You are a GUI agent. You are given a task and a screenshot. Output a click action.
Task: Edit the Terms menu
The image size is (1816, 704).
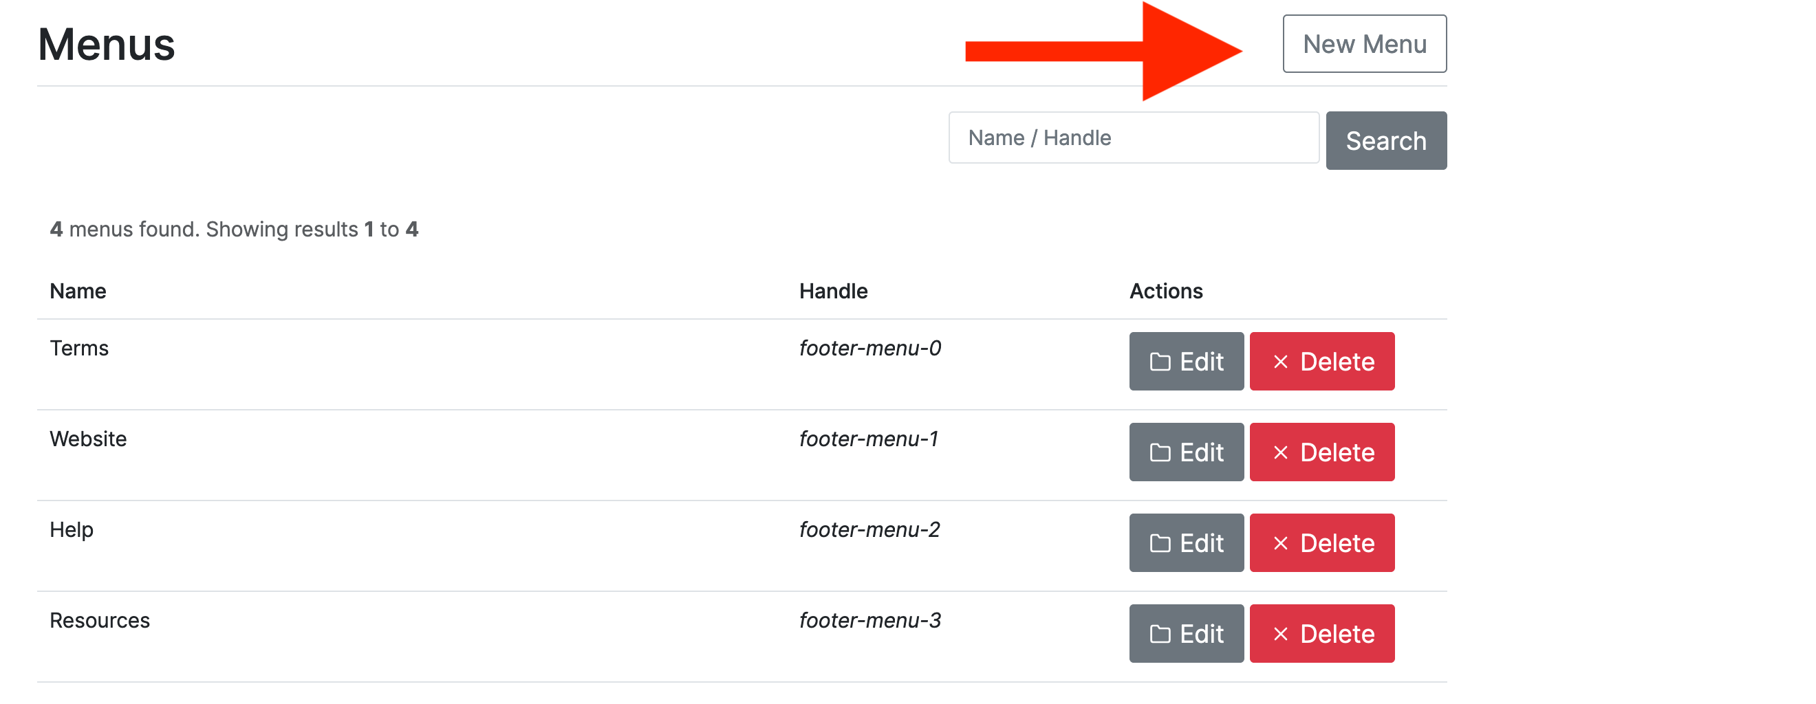coord(1187,362)
